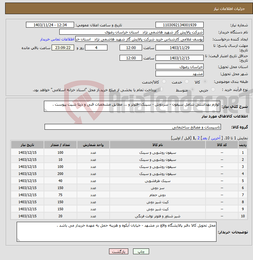Screen dimensions: 253x260
Task: Click the delivery province خراسان رضوی field
Action: (x=180, y=67)
